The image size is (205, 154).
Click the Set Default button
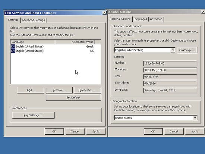(x=73, y=98)
